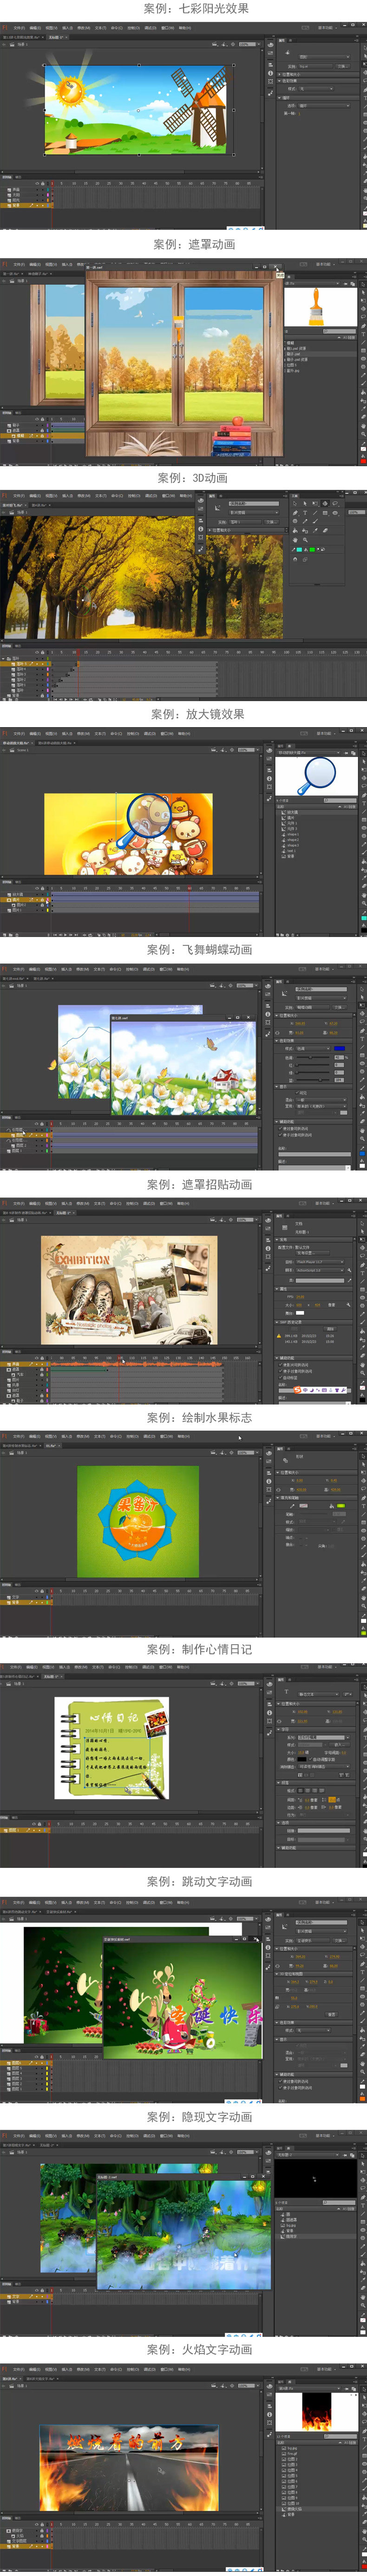Pick the cyan swatch in 3D动画 tools panel
The height and width of the screenshot is (2576, 367).
(x=299, y=550)
